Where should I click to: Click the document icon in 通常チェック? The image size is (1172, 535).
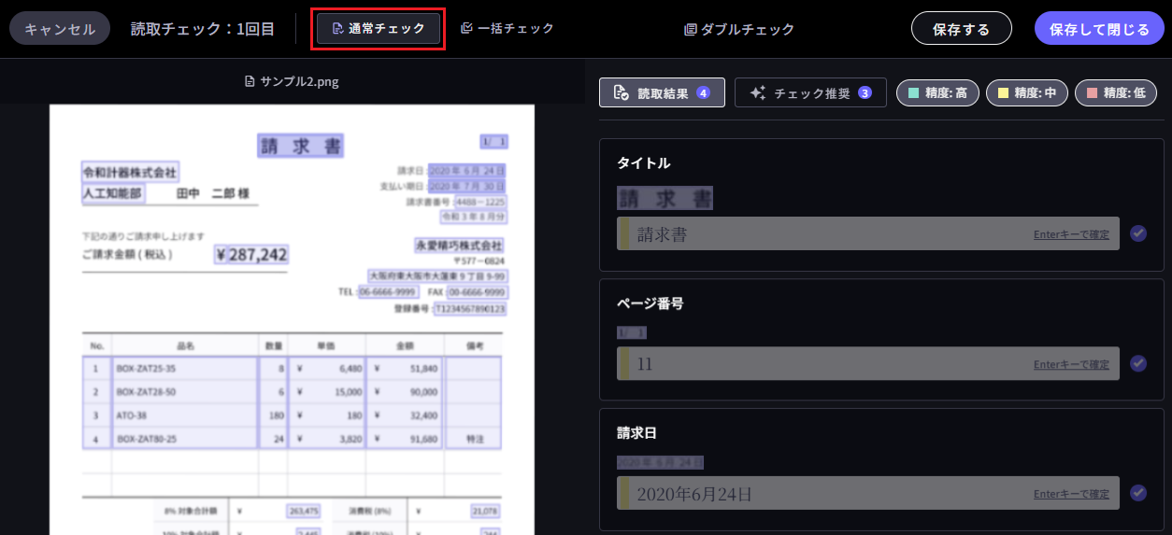click(337, 29)
